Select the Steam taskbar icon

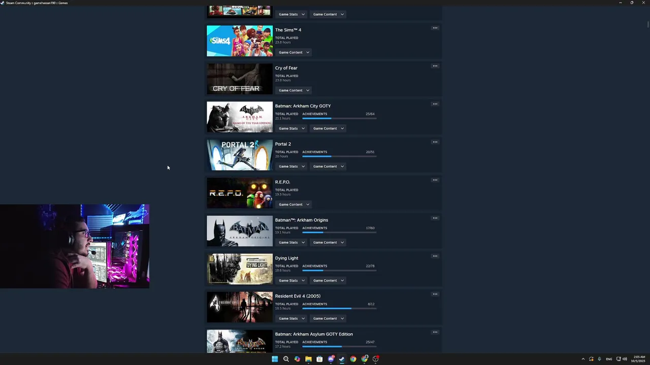click(342, 359)
